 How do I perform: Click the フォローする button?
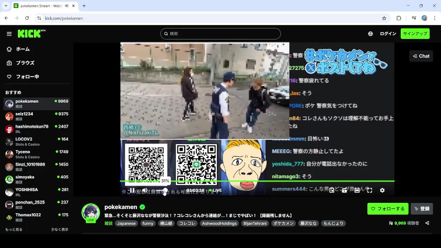click(388, 209)
